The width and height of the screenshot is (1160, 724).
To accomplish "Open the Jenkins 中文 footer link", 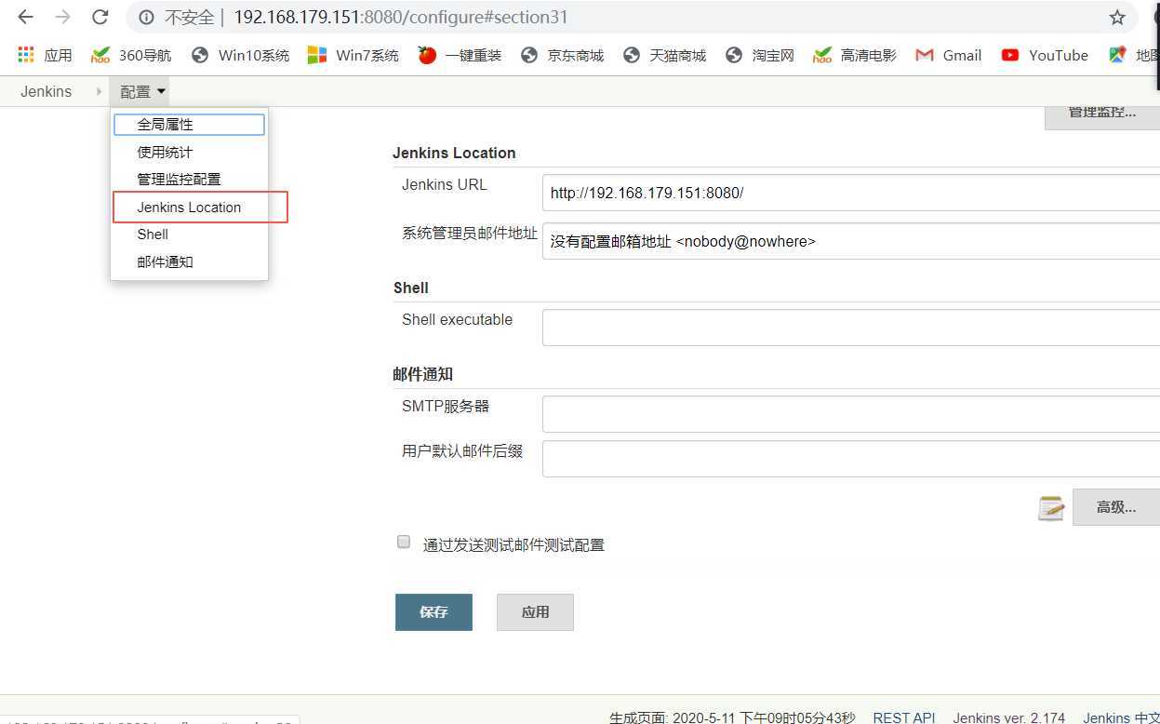I will point(1121,717).
